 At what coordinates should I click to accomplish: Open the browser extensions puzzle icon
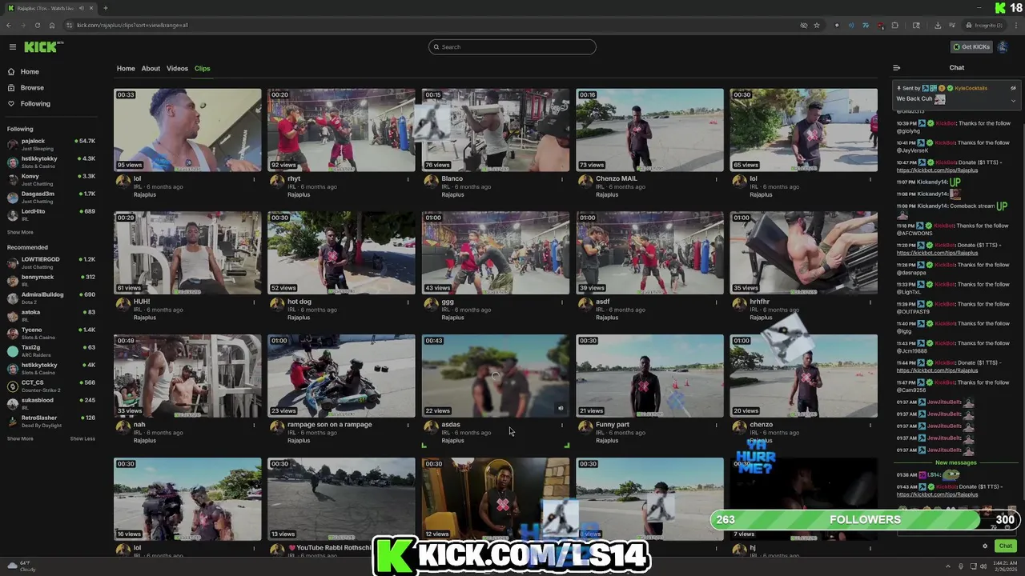click(895, 25)
